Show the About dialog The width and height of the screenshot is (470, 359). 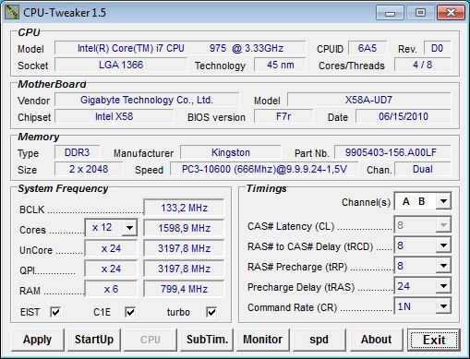tap(377, 340)
